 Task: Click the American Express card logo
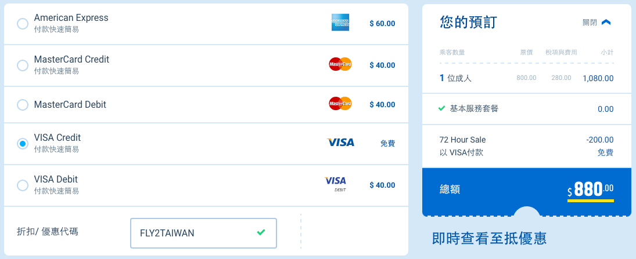click(x=340, y=22)
